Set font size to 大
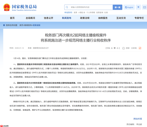This screenshot has width=147, height=127. [x=112, y=48]
